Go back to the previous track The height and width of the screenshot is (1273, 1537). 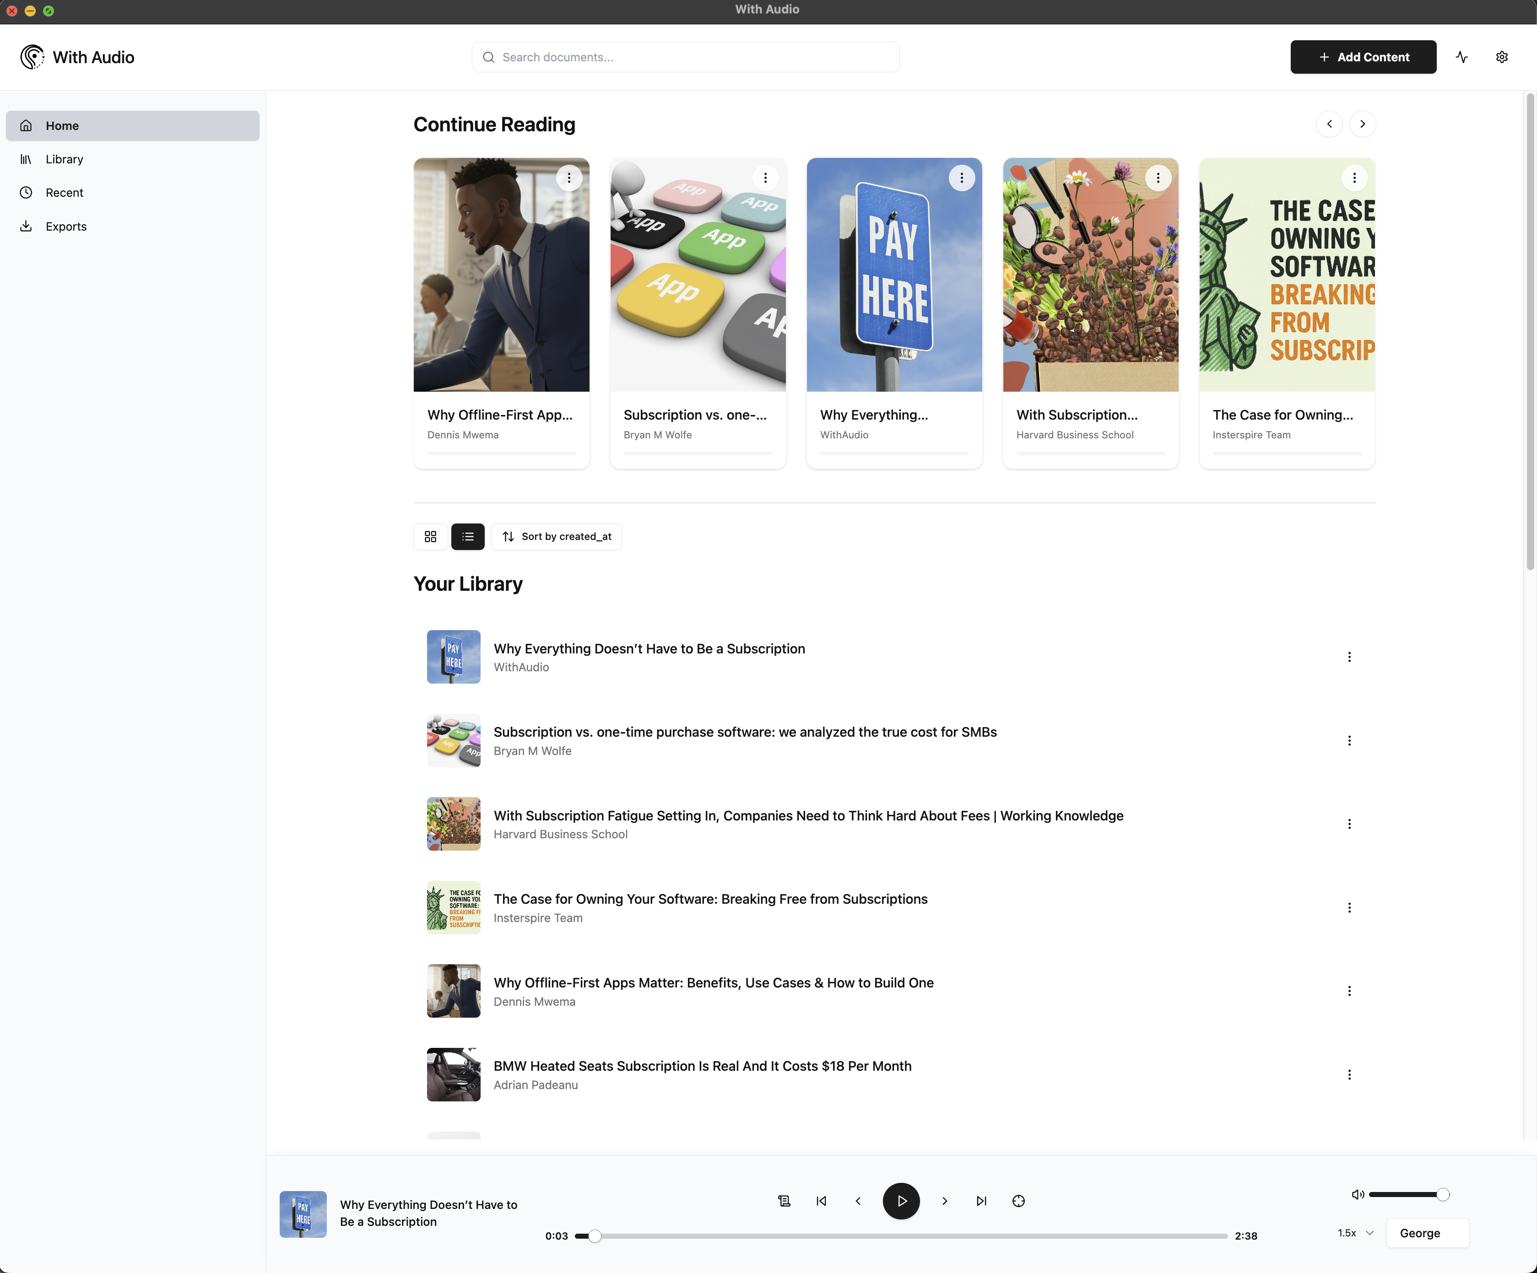(x=821, y=1201)
